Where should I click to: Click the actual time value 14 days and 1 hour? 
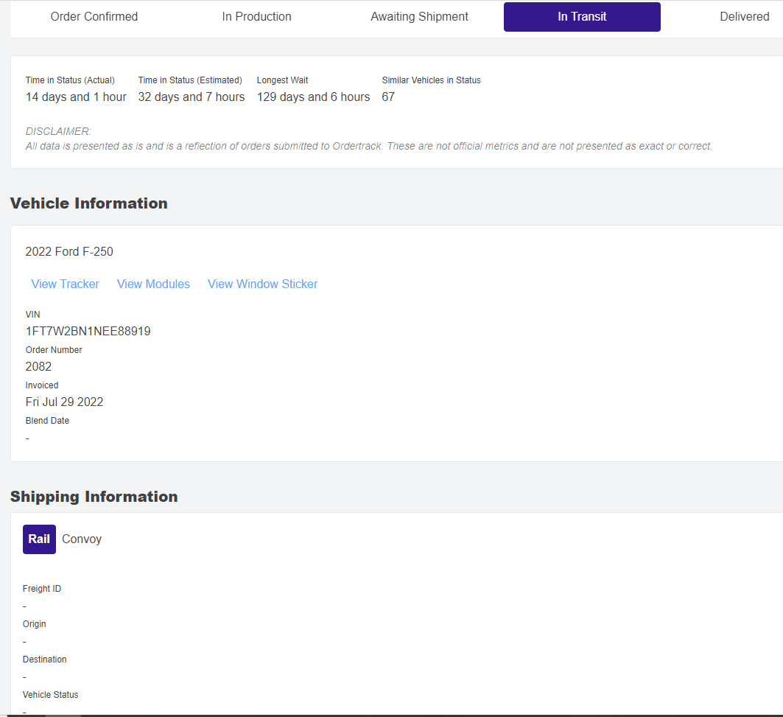(76, 97)
